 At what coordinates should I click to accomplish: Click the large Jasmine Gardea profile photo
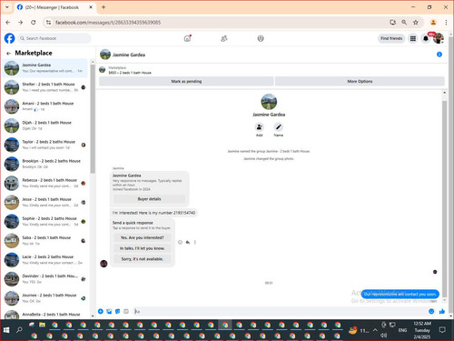tap(269, 102)
